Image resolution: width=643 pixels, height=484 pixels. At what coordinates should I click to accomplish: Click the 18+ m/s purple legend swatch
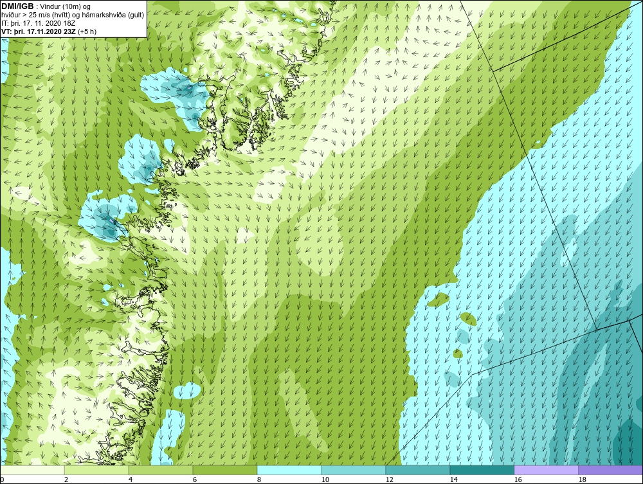(x=610, y=470)
